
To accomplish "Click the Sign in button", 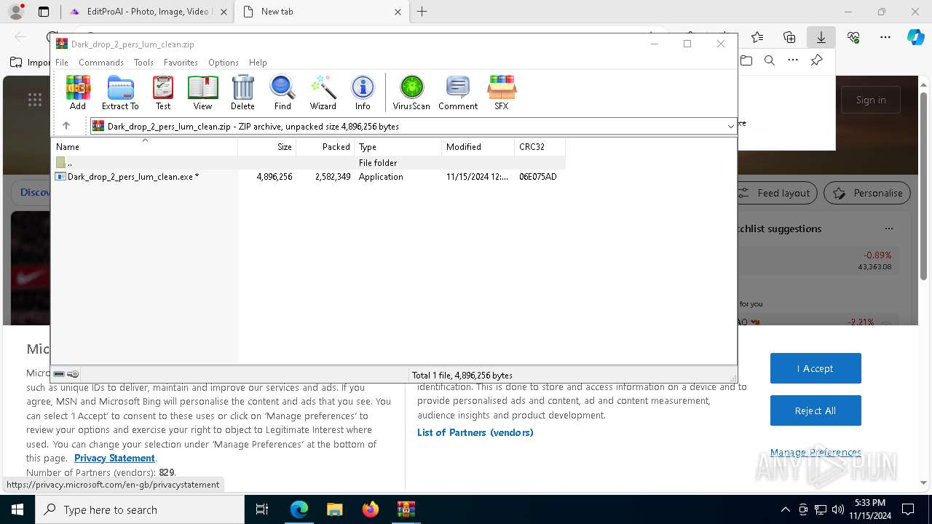I will [871, 100].
